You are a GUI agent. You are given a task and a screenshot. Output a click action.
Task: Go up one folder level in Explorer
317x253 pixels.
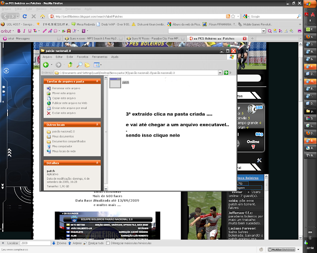pos(70,65)
